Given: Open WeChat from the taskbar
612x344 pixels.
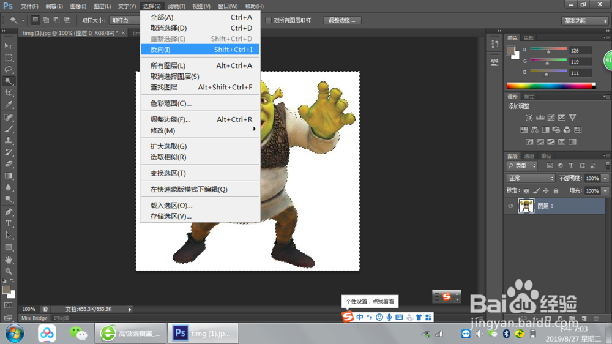Looking at the screenshot, I should (78, 334).
